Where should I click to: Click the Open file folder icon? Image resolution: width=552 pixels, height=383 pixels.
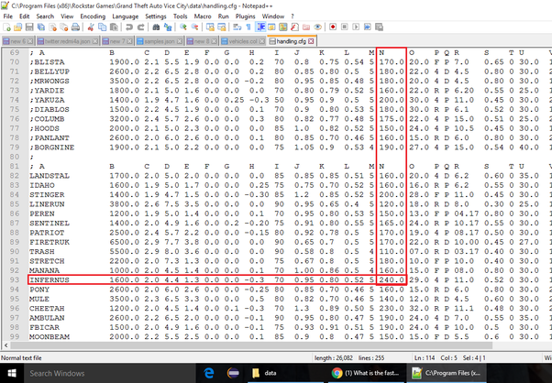(x=17, y=27)
